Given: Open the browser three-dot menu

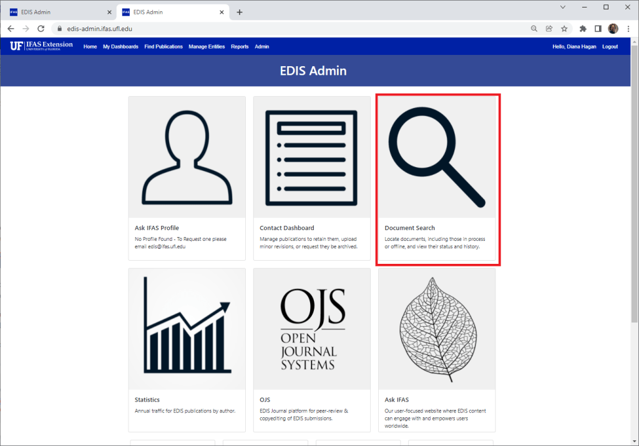Looking at the screenshot, I should (628, 28).
